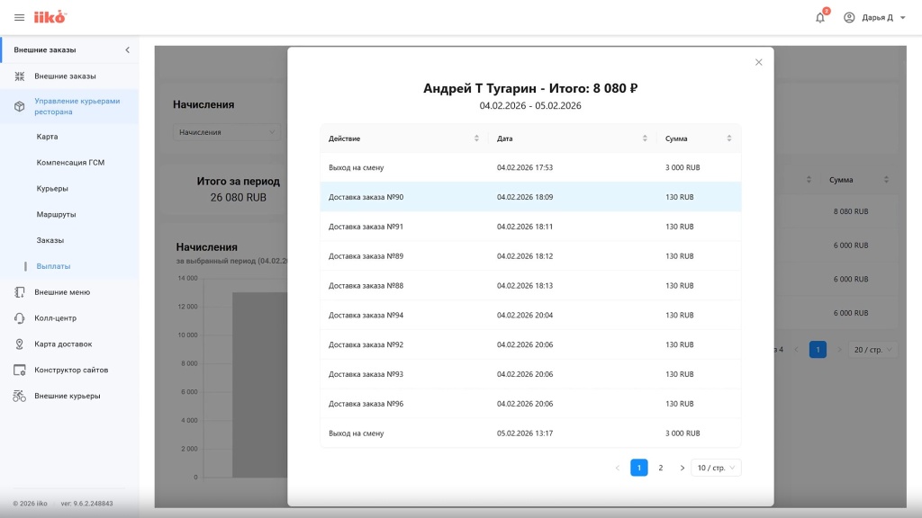Click the Внешние заказы sidebar icon
Screen dimensions: 922x518
[x=20, y=76]
